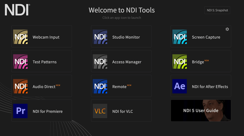Launch the Bridge green NDI icon
Viewport: 244px width, 136px height.
180,62
